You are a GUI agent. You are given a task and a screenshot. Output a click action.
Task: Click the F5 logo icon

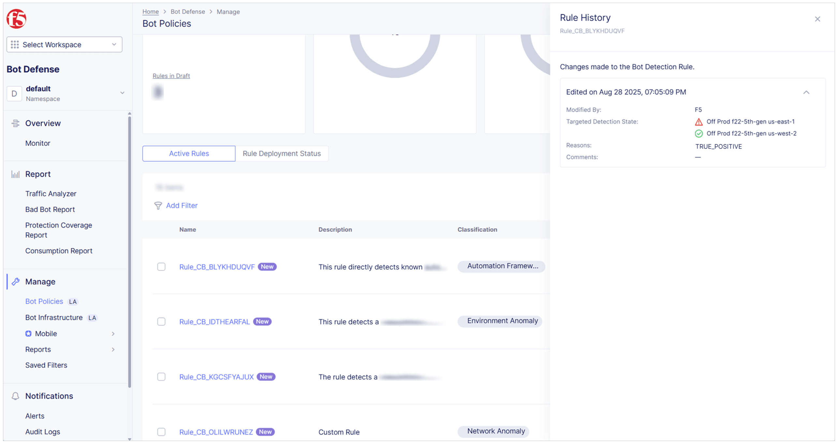tap(16, 19)
